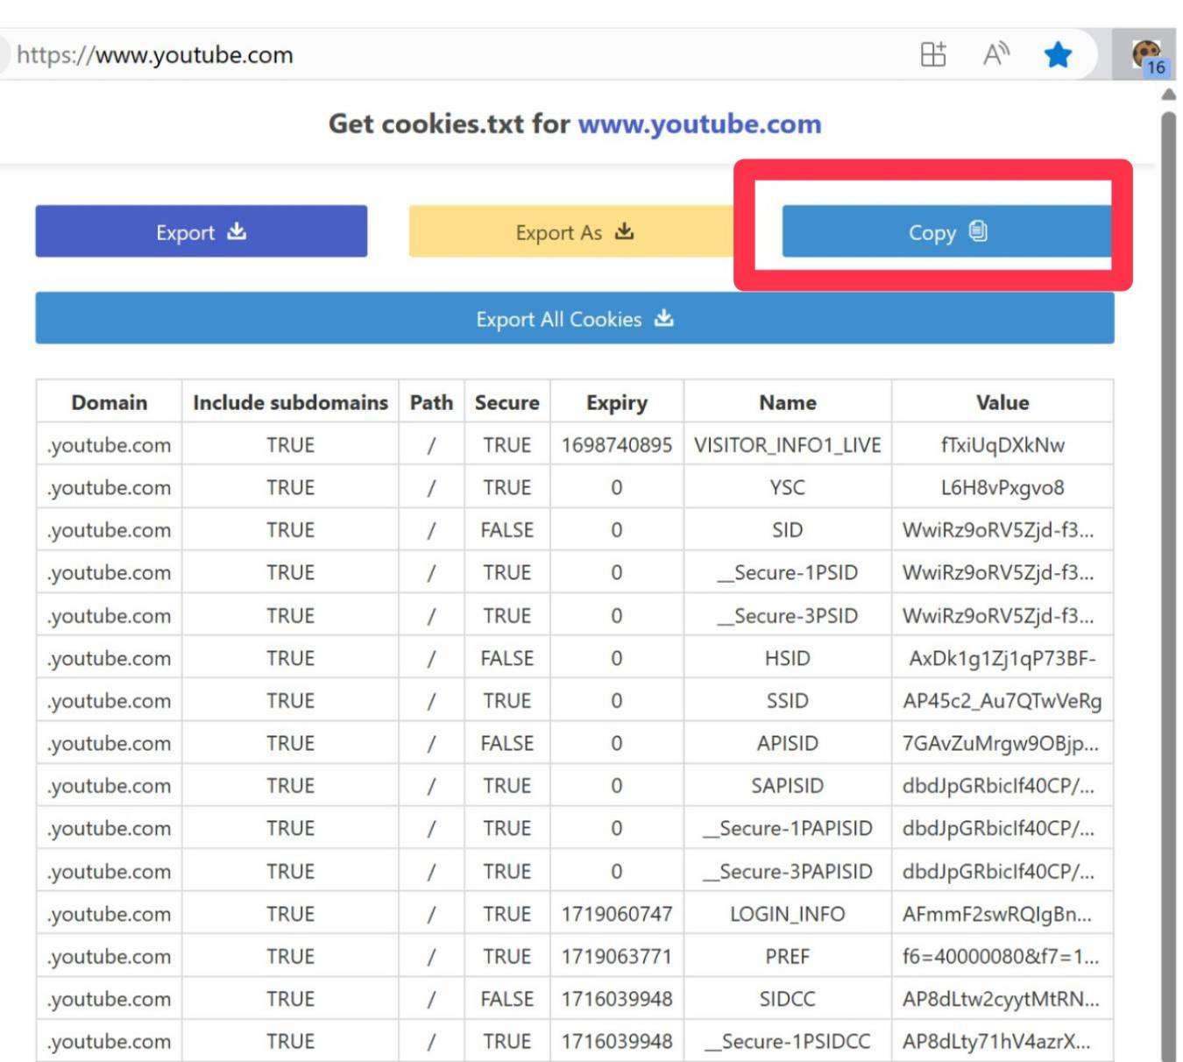Click FALSE in the SIDCC row
1183x1062 pixels.
point(507,999)
